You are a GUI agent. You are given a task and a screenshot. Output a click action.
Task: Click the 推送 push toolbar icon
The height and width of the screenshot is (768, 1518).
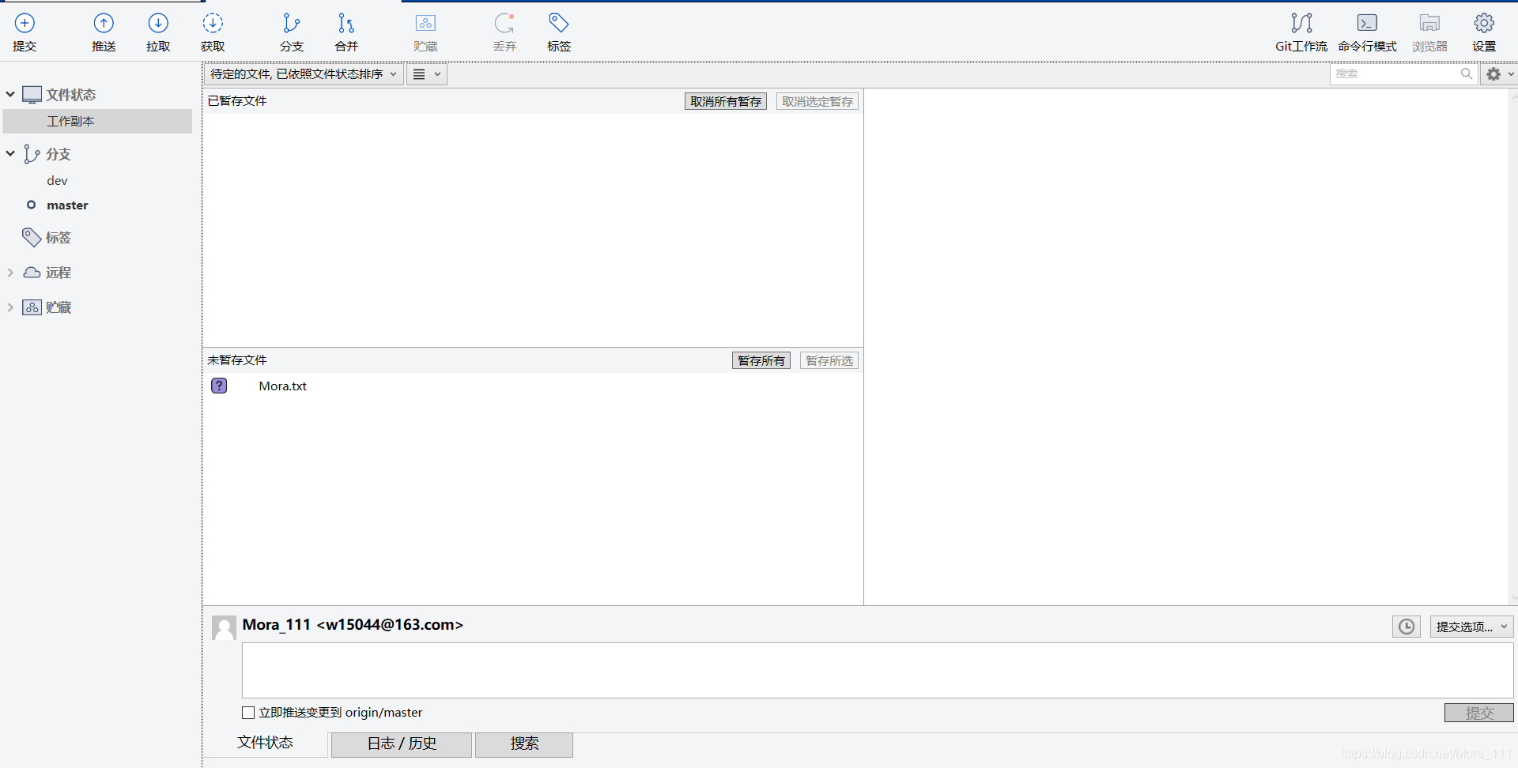104,23
